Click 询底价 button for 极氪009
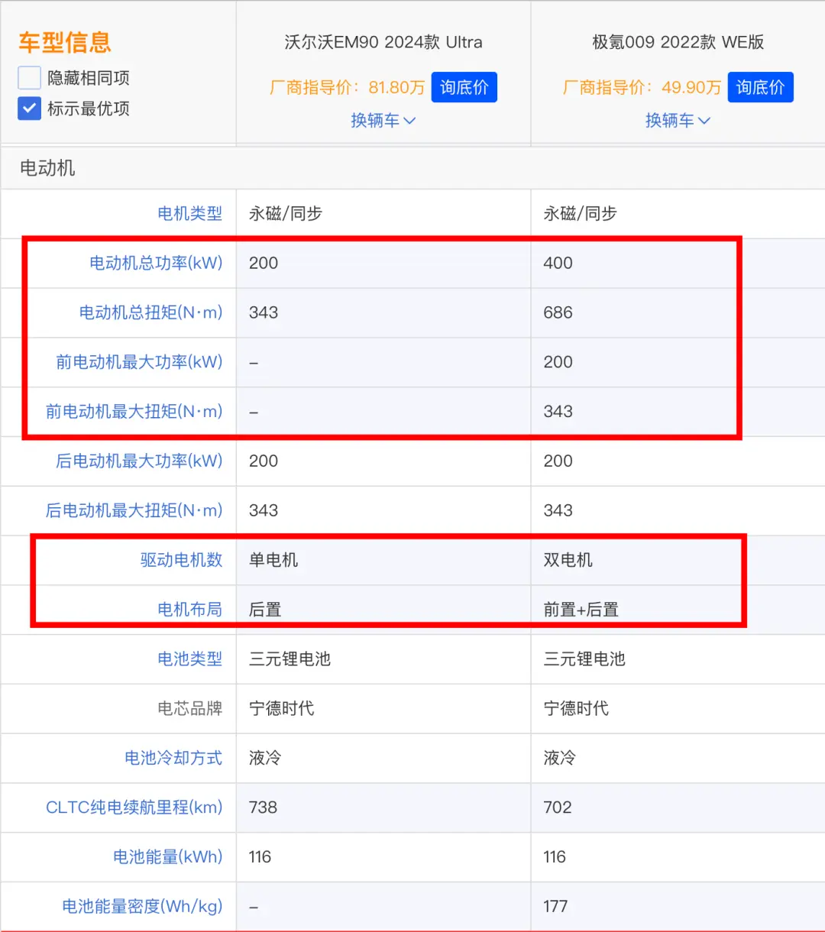The width and height of the screenshot is (825, 932). click(760, 87)
